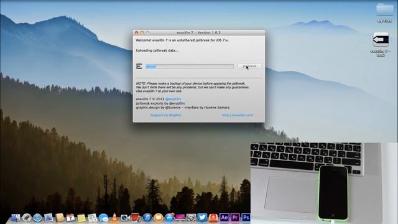This screenshot has width=398, height=224.
Task: Click the iPhone picture-in-picture video overlay
Action: coord(324,183)
